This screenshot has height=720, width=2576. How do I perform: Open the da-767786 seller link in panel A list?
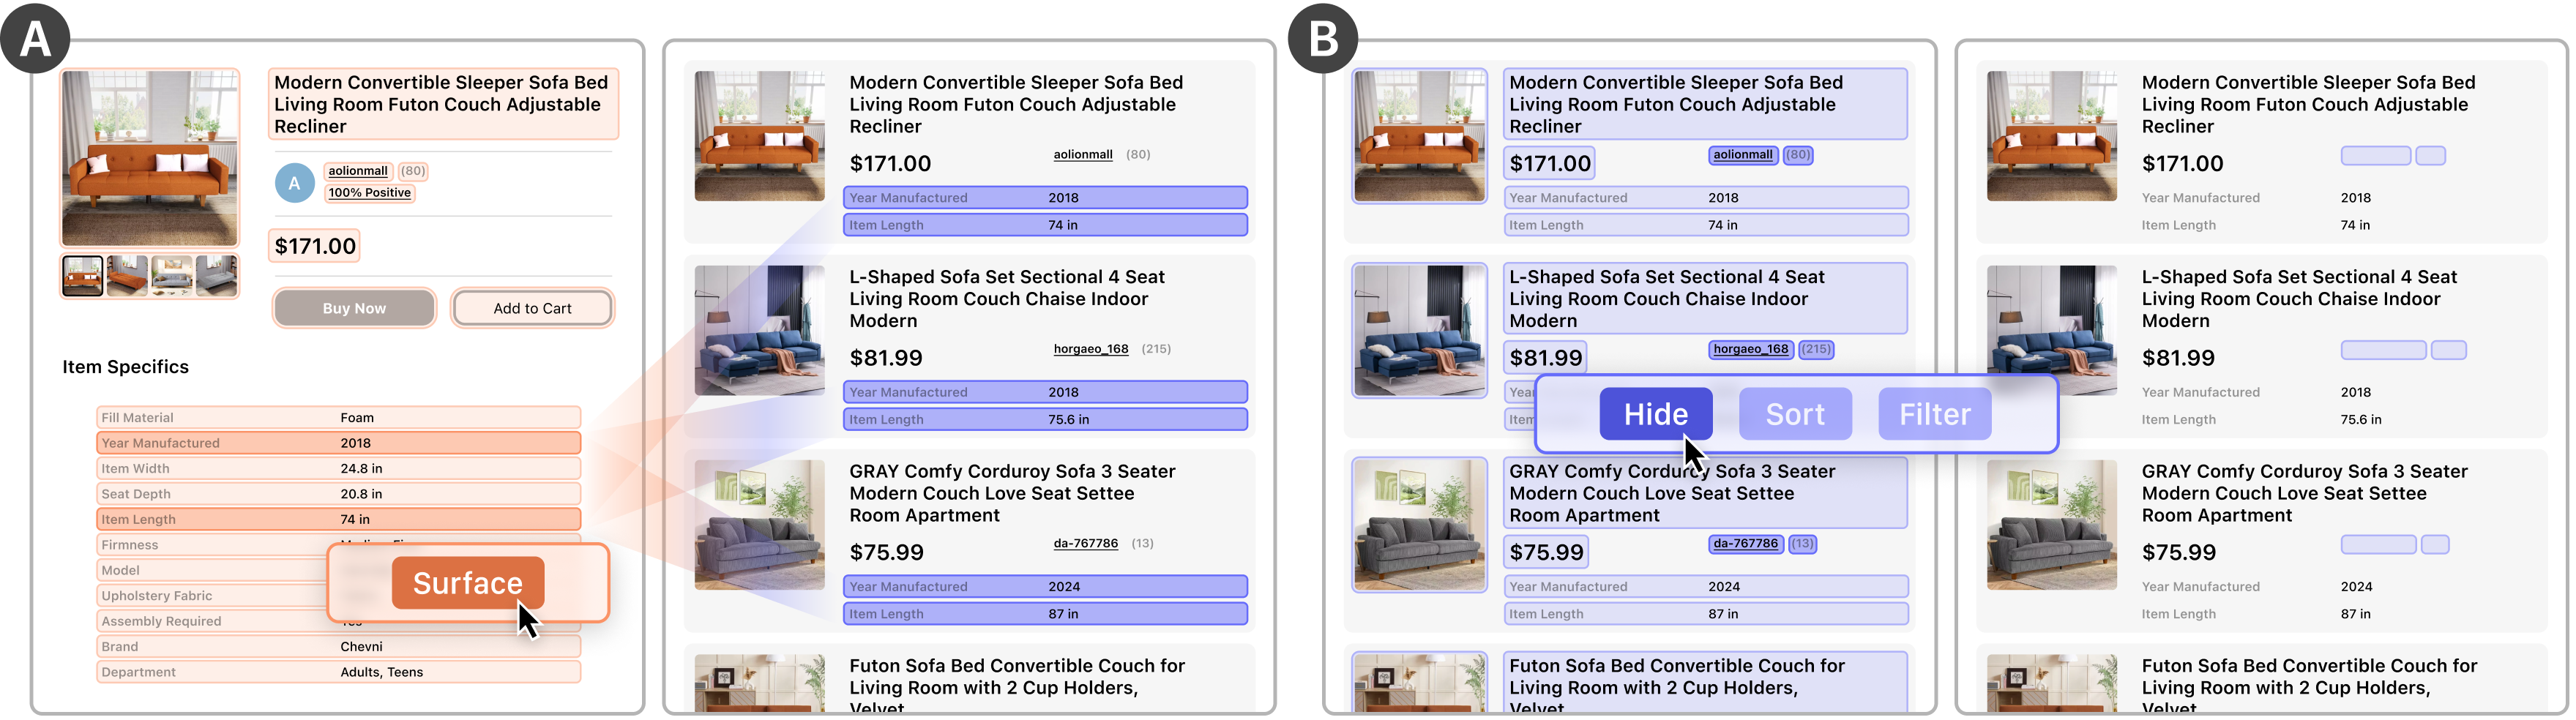(1085, 543)
